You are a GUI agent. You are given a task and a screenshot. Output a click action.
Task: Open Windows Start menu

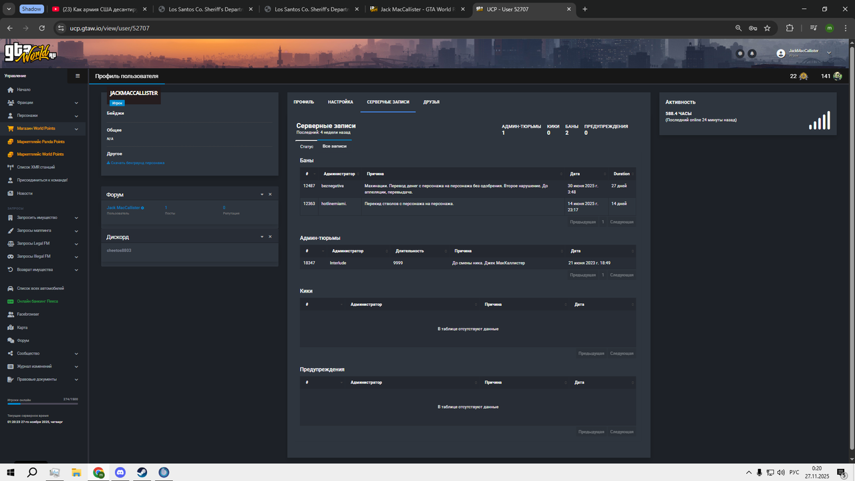(x=11, y=472)
